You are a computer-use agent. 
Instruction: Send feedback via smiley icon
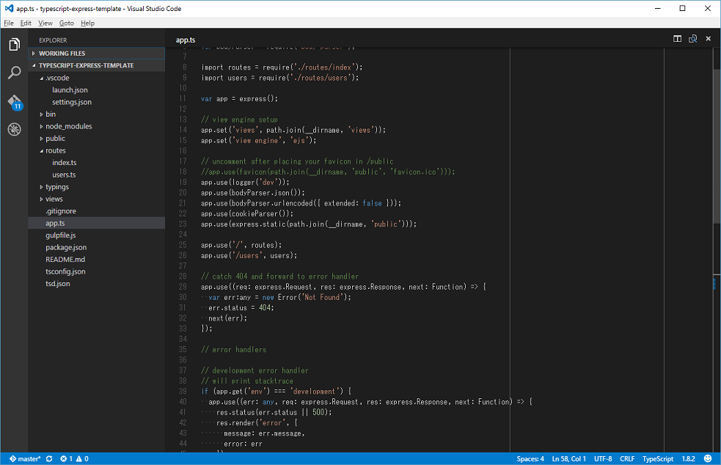click(x=708, y=458)
